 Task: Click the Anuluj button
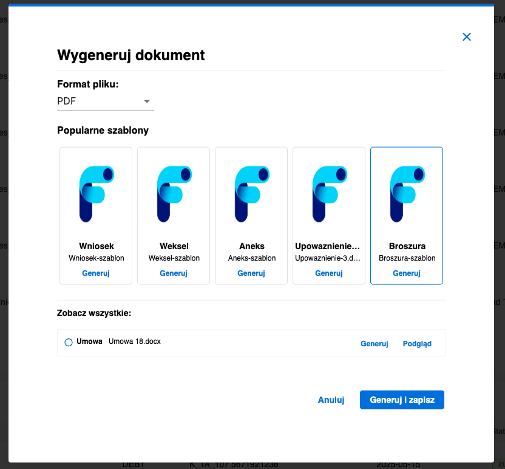(331, 400)
